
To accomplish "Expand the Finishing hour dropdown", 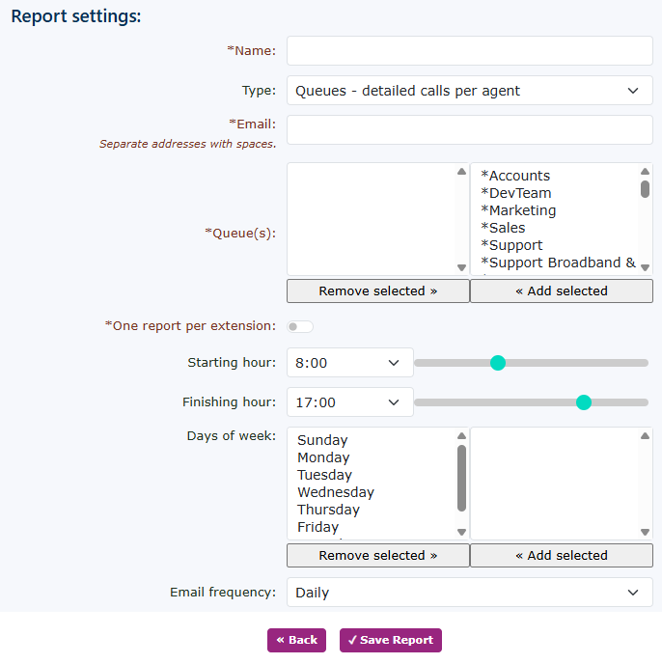I will click(x=349, y=402).
